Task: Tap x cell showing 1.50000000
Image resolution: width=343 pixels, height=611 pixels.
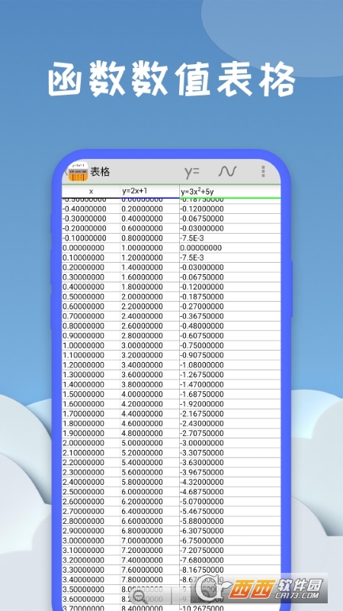Action: (91, 394)
